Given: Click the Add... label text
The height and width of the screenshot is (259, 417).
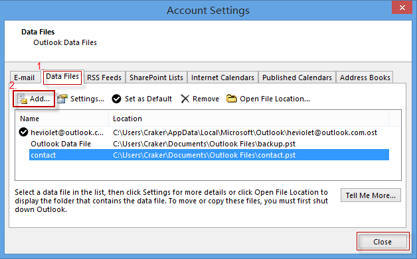Looking at the screenshot, I should (x=40, y=99).
